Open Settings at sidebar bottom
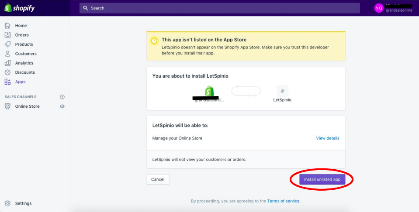Viewport: 419px width, 212px height. coord(23,203)
